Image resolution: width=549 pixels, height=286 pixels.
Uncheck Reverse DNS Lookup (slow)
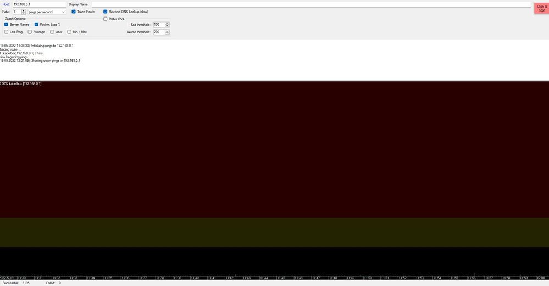click(x=105, y=12)
